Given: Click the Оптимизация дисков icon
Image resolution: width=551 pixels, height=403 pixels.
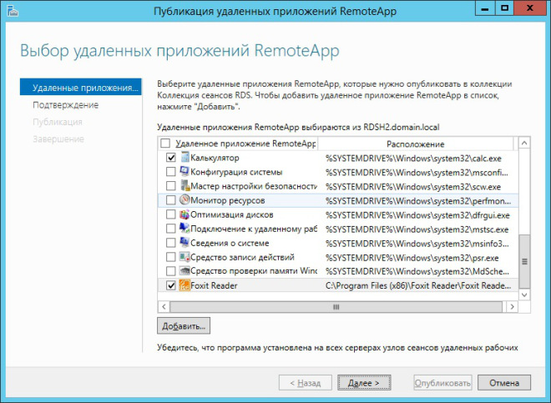Looking at the screenshot, I should pos(184,215).
